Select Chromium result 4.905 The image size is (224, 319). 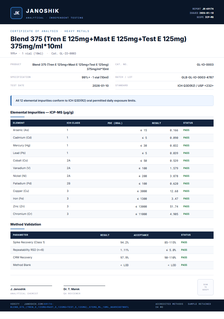(174, 214)
